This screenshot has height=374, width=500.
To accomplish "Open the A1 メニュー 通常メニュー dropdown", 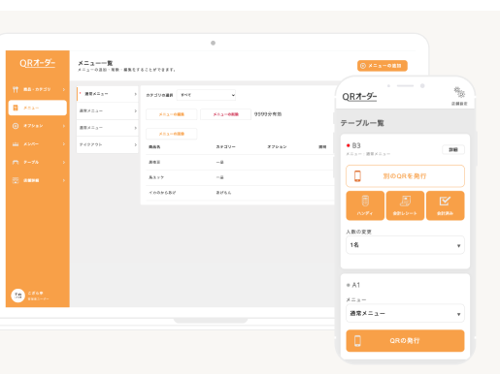I will point(405,313).
